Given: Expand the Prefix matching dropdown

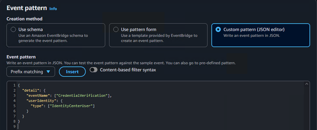Looking at the screenshot, I should [x=31, y=72].
